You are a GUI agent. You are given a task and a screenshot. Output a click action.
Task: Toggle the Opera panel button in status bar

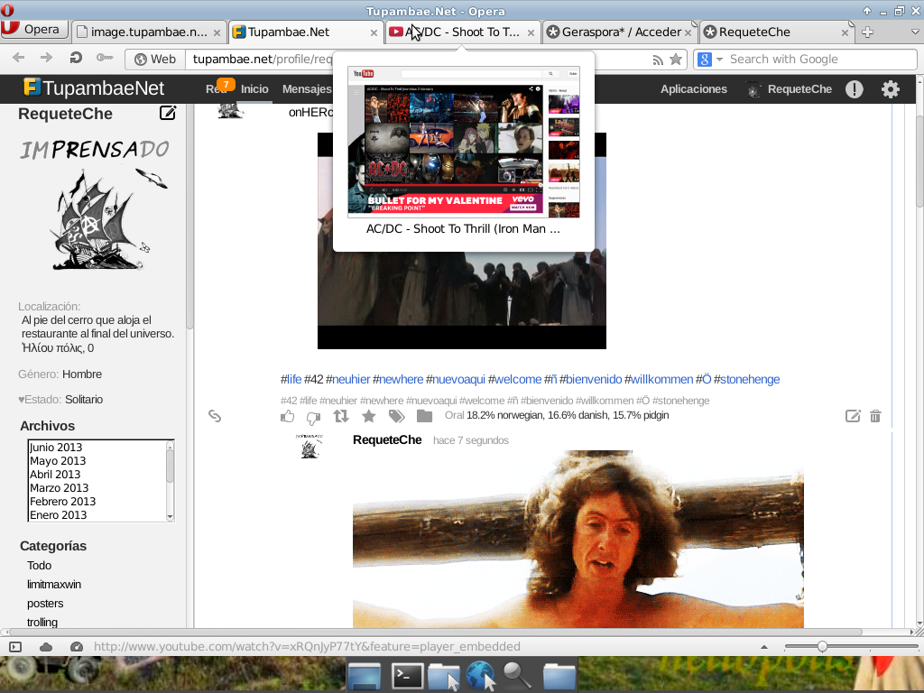pyautogui.click(x=15, y=647)
